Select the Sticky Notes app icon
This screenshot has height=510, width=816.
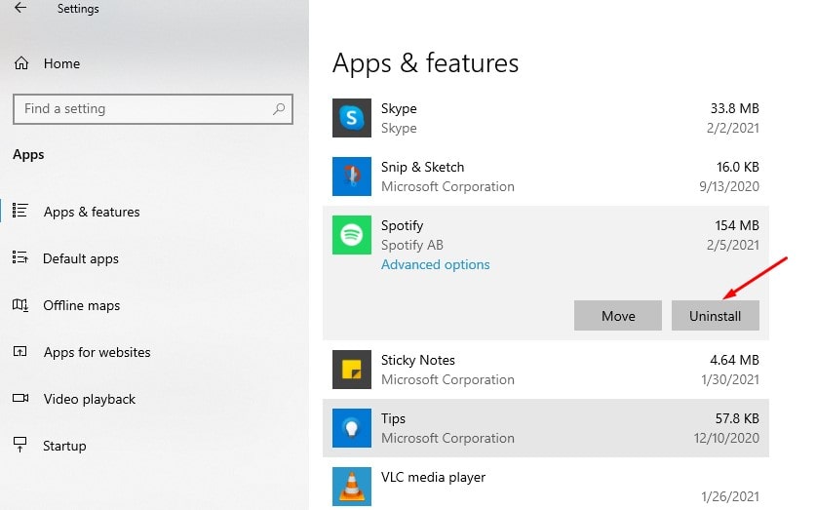tap(352, 370)
